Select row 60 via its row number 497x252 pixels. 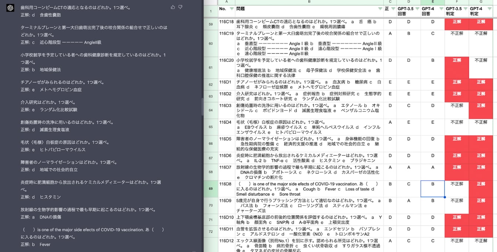click(x=211, y=44)
